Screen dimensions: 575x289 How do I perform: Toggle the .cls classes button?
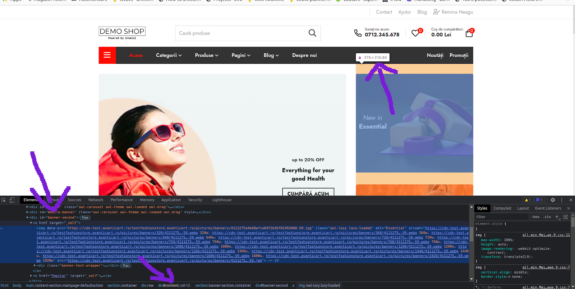pos(547,217)
